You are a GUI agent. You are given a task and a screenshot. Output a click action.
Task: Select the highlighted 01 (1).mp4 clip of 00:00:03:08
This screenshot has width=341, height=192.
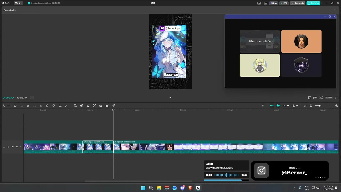click(x=98, y=147)
